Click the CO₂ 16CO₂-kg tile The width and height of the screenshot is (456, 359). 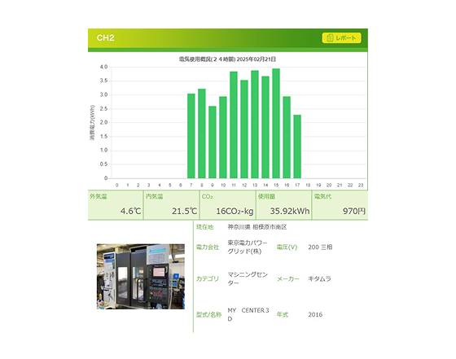point(228,205)
